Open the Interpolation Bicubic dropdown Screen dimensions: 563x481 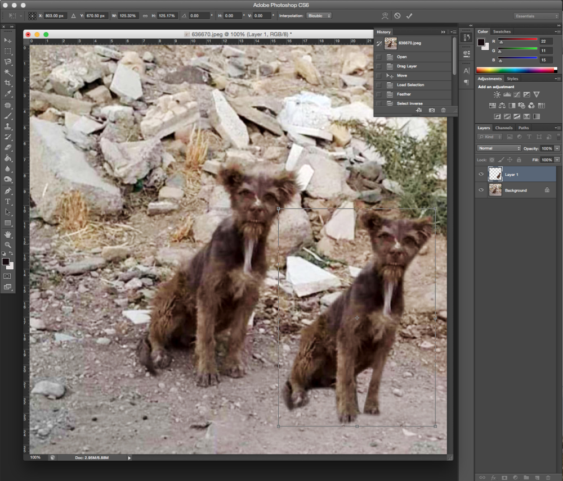tap(319, 16)
